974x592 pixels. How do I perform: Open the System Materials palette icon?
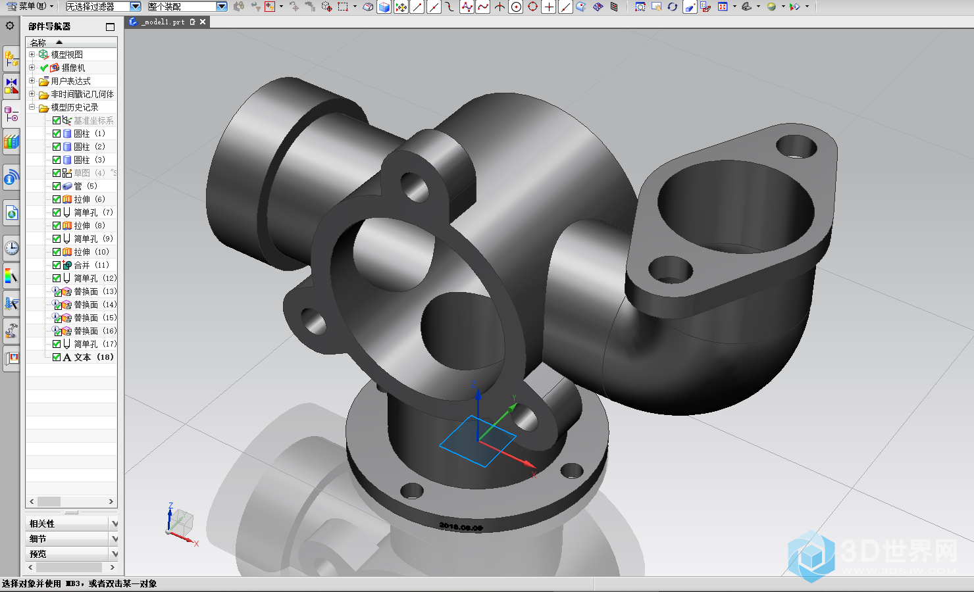pos(11,276)
